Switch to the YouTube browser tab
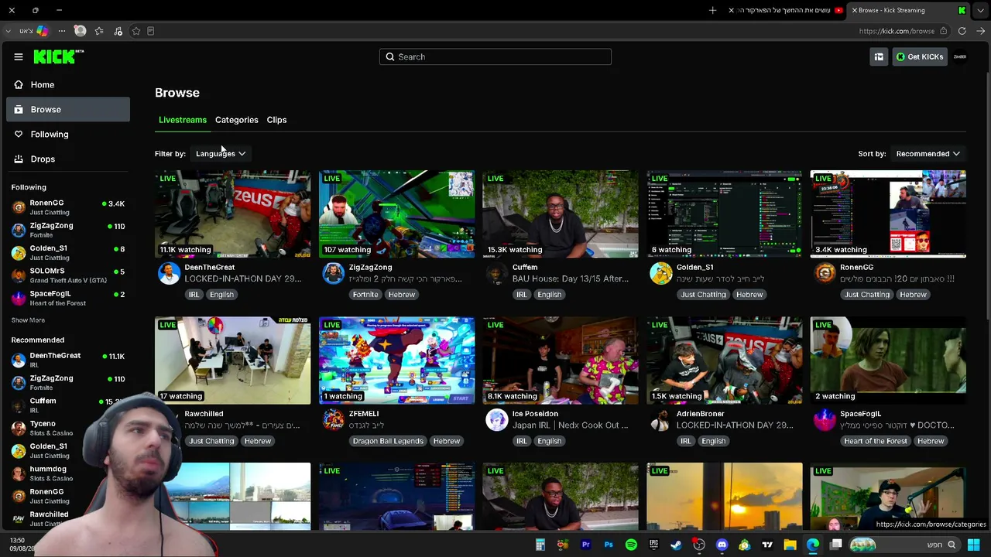991x557 pixels. pos(786,10)
